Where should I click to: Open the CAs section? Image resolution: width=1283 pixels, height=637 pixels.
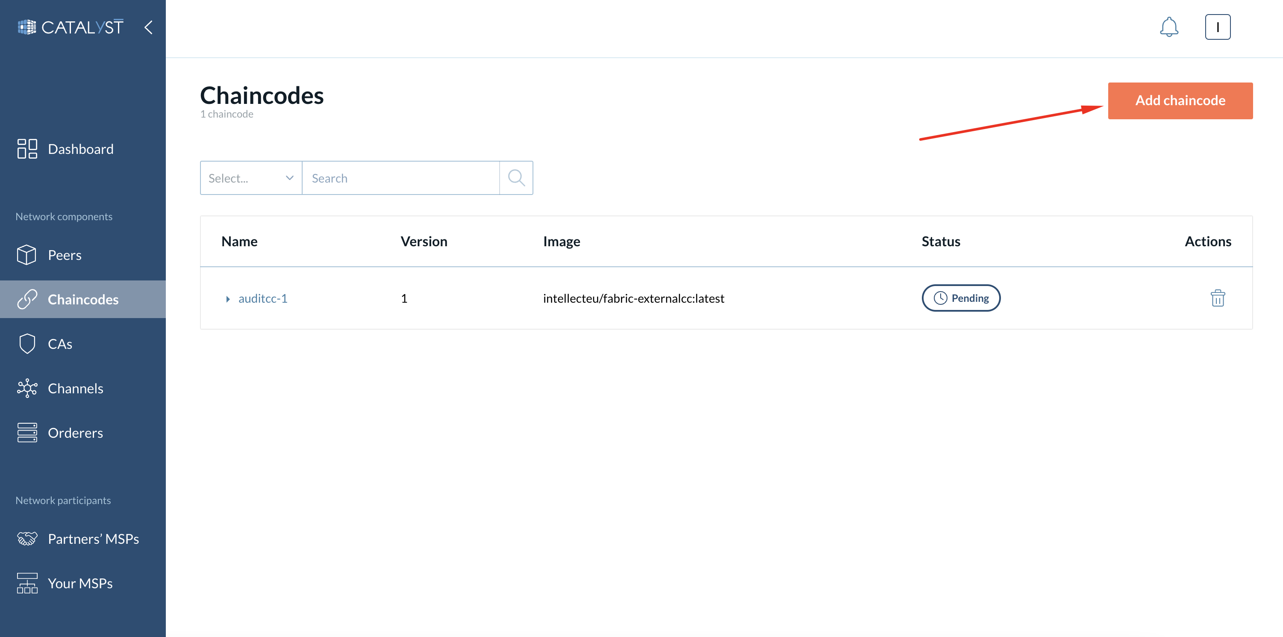[x=61, y=343]
